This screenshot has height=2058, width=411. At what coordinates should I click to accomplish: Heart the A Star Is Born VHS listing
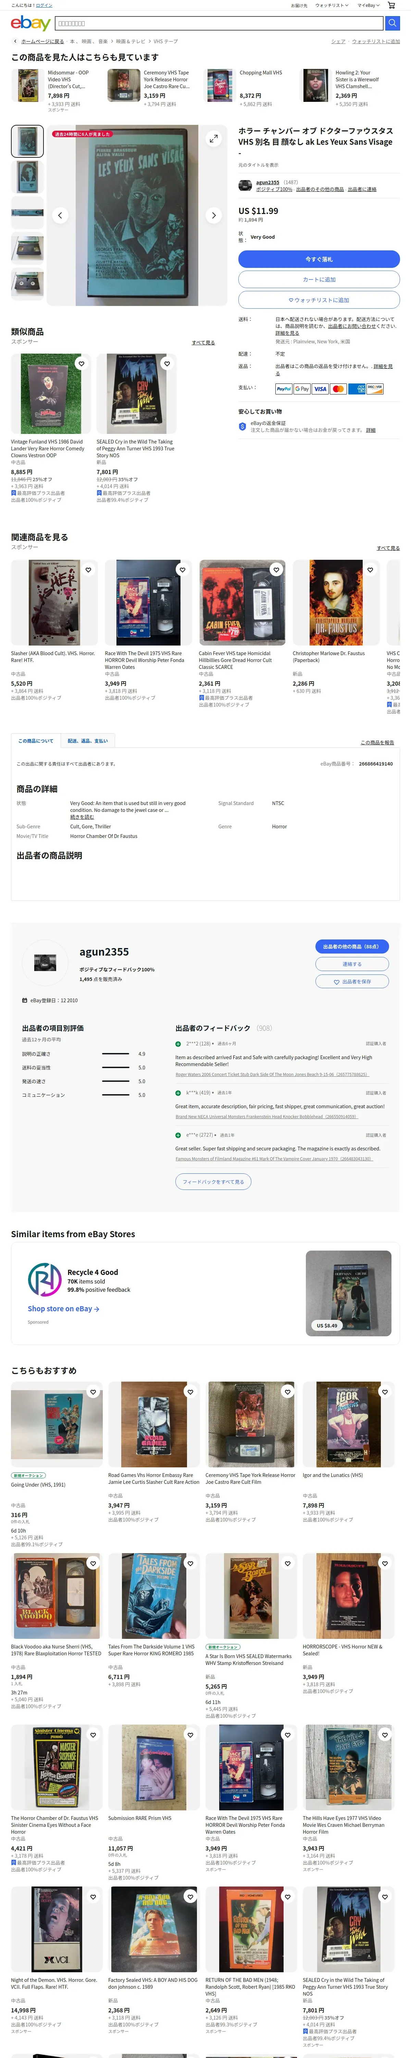[287, 1563]
